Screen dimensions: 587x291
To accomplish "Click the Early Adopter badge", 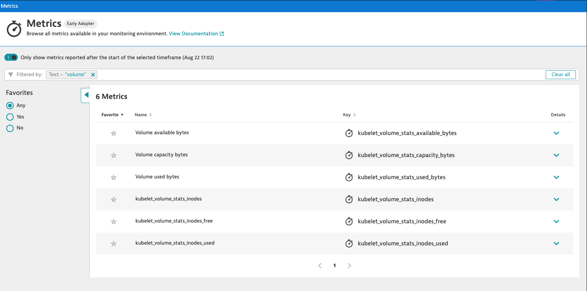I will pos(80,24).
